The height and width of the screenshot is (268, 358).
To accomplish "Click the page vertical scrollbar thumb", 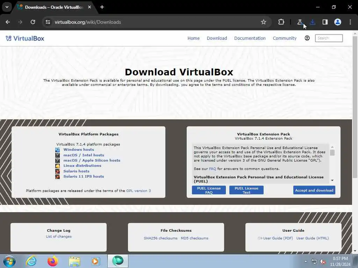I will pos(355,107).
